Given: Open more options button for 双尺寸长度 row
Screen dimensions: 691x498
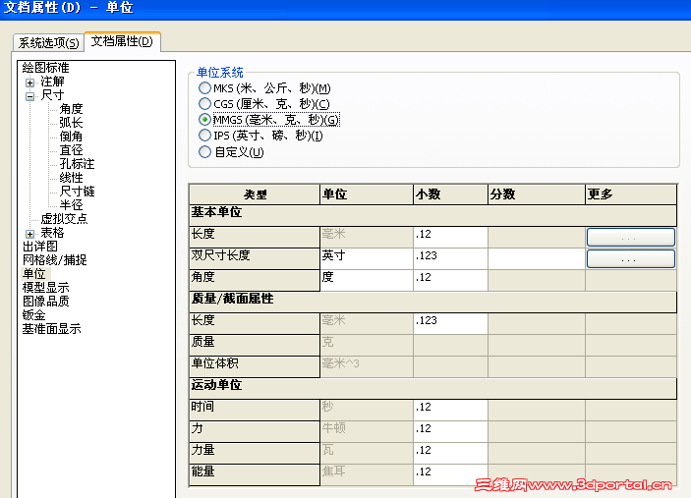Looking at the screenshot, I should click(x=631, y=259).
